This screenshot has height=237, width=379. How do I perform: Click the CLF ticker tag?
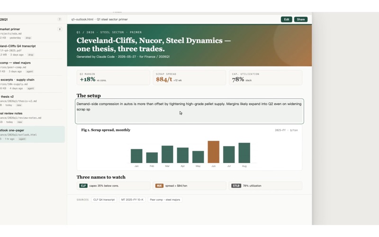tap(83, 186)
